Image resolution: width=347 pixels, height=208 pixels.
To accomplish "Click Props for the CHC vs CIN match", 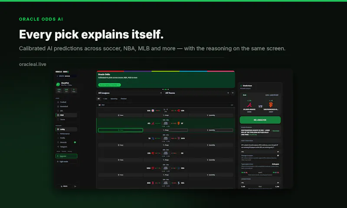I will coord(166,116).
